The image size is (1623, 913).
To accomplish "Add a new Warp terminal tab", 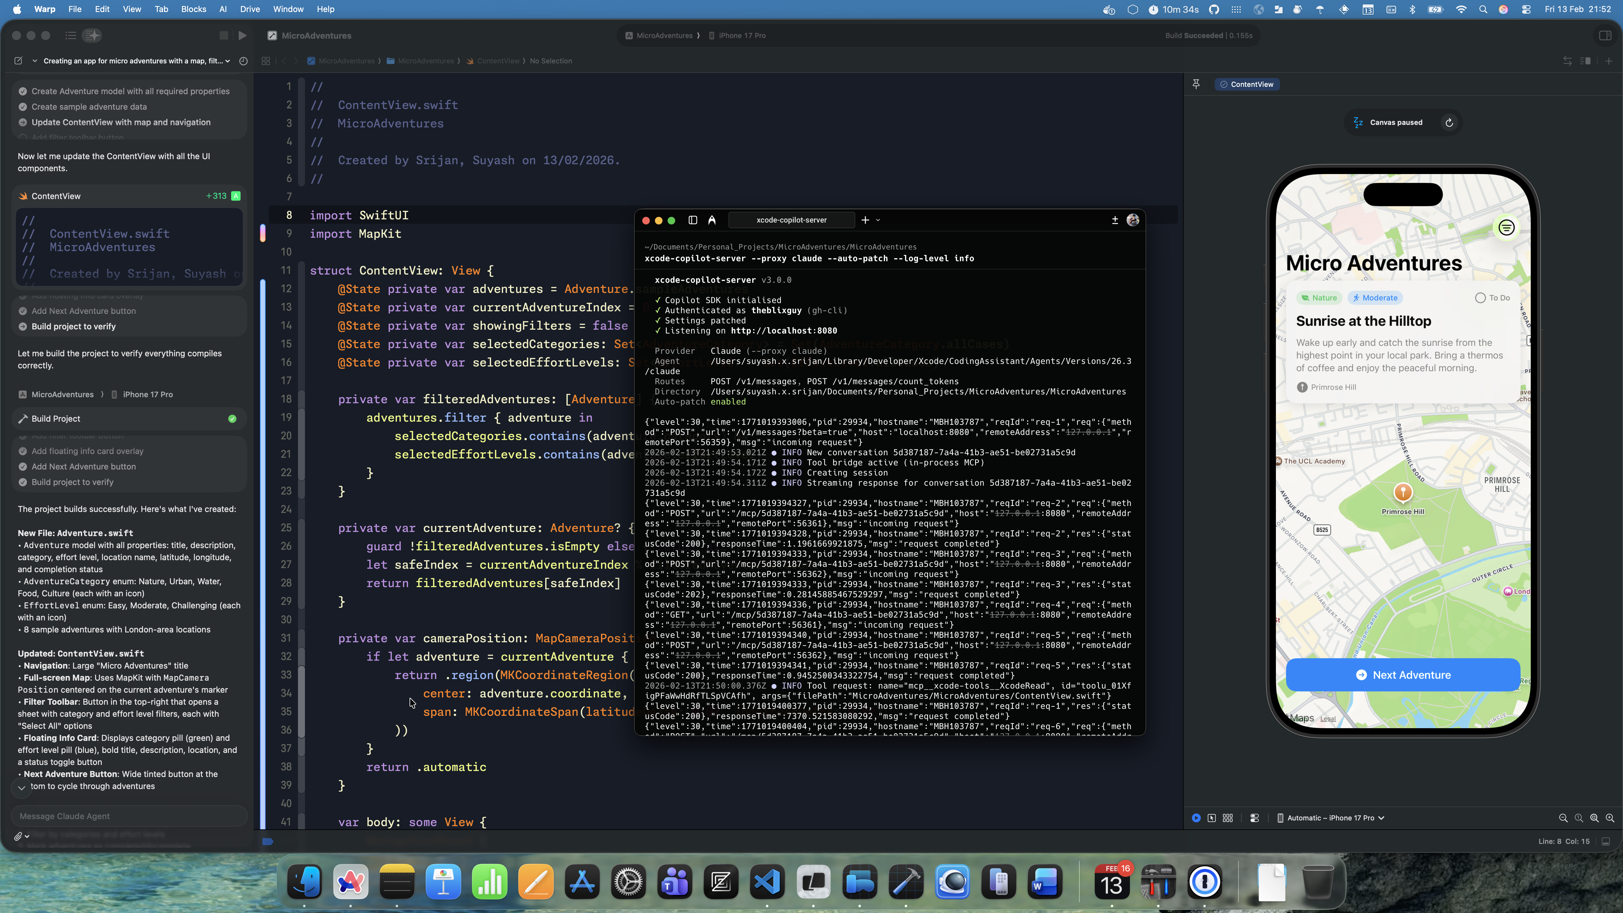I will click(865, 220).
